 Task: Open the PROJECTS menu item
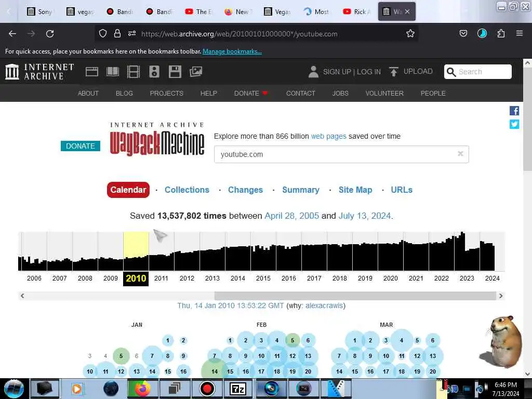167,94
